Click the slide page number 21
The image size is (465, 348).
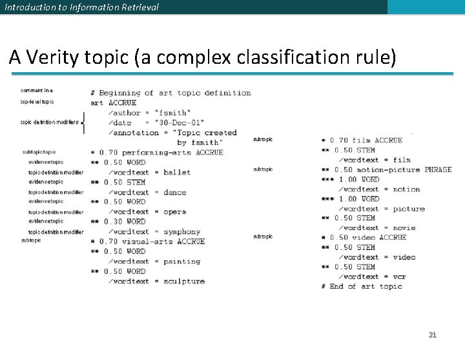click(x=432, y=334)
